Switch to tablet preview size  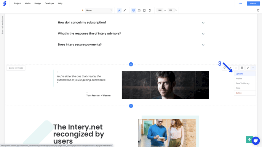click(144, 10)
